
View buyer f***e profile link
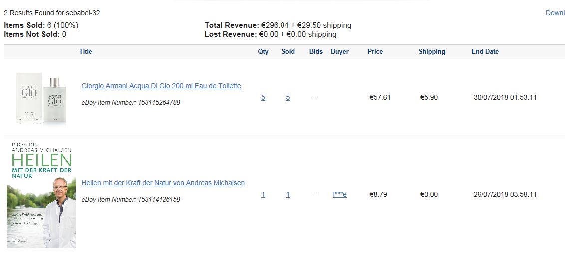click(340, 195)
